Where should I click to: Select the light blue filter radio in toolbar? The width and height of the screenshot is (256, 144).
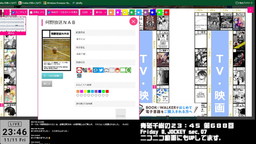(x=139, y=13)
